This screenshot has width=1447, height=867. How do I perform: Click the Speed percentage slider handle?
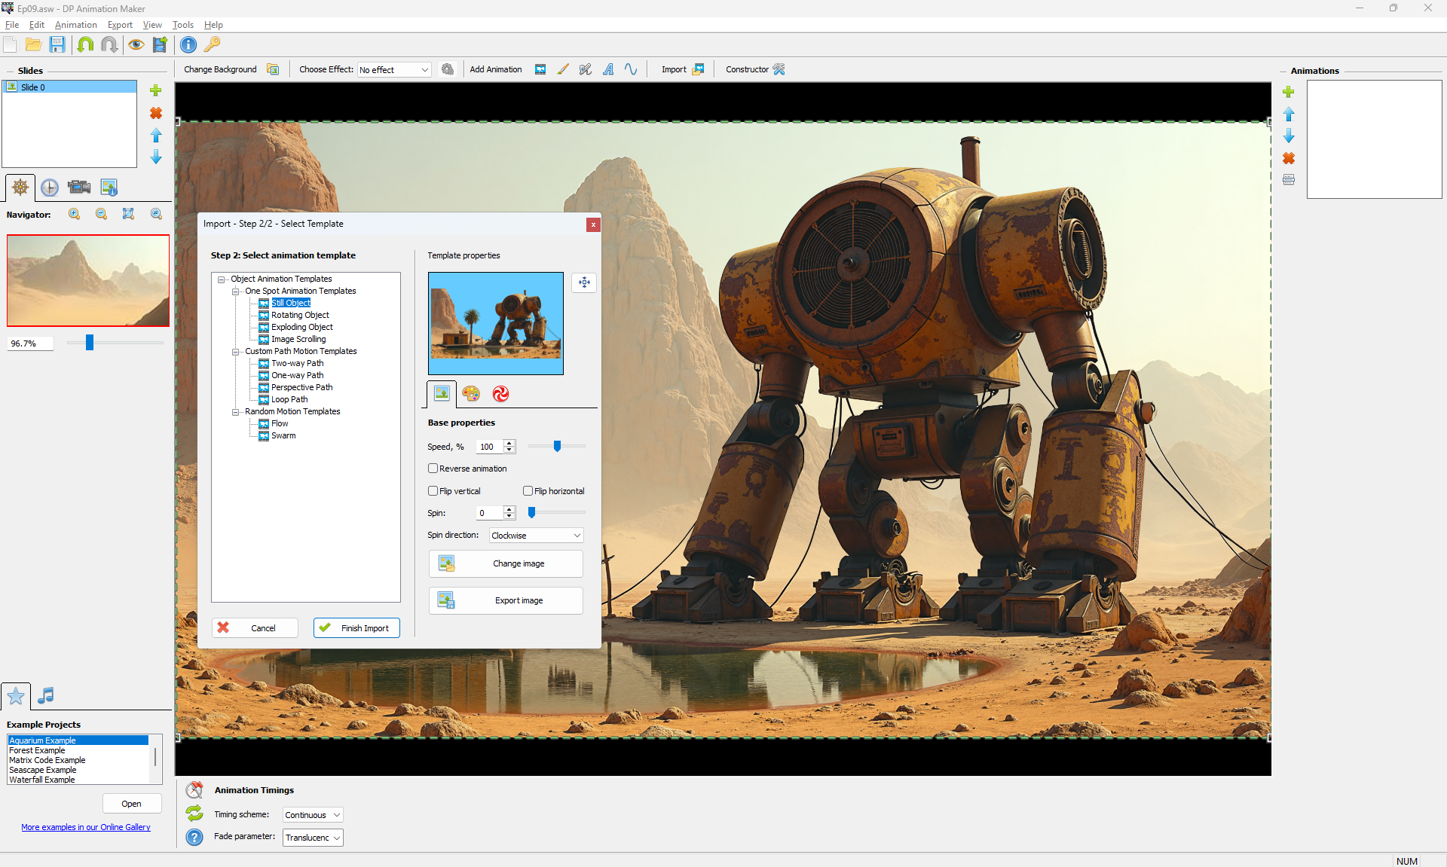coord(558,447)
